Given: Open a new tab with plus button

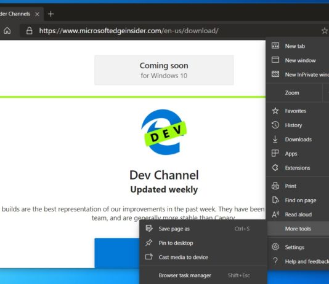Looking at the screenshot, I should click(x=51, y=14).
